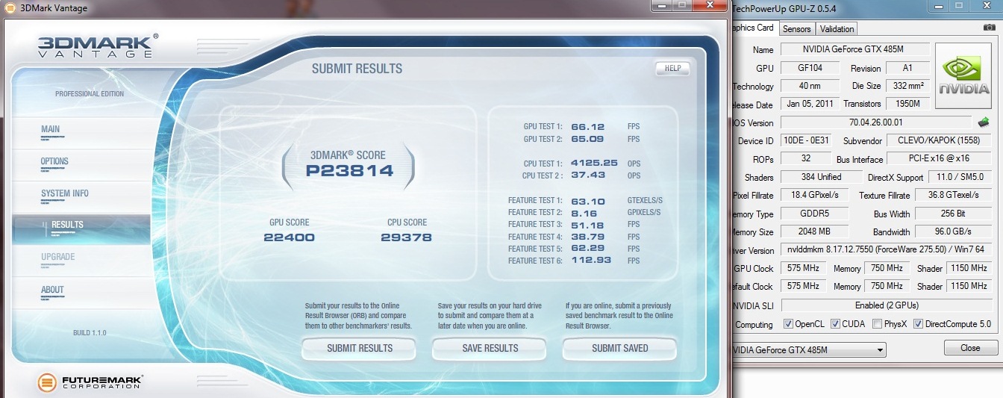Click the 3DMark Vantage logo
Screen dimensions: 1003x398
98,46
